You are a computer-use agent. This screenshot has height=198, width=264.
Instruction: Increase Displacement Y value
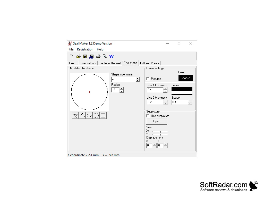pos(166,144)
